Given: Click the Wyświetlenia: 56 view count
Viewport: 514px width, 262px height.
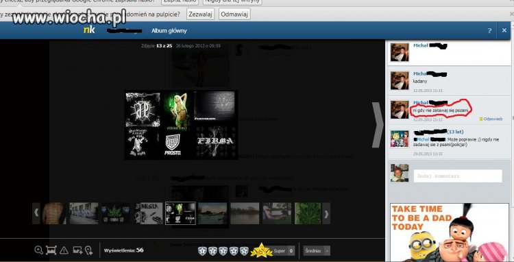Looking at the screenshot, I should pos(123,250).
